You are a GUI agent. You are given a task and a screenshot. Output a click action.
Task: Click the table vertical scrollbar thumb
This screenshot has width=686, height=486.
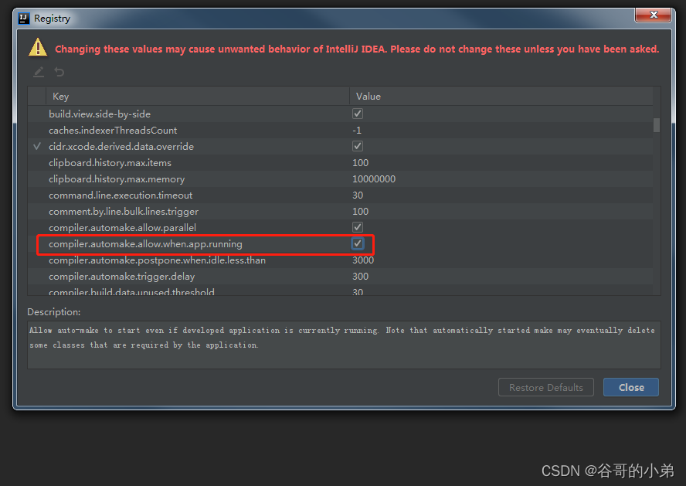click(x=656, y=124)
